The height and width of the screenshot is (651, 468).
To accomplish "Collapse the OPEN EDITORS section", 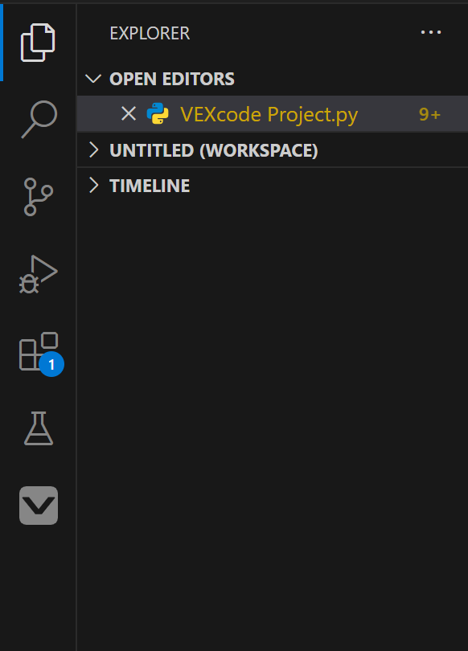I will tap(93, 79).
